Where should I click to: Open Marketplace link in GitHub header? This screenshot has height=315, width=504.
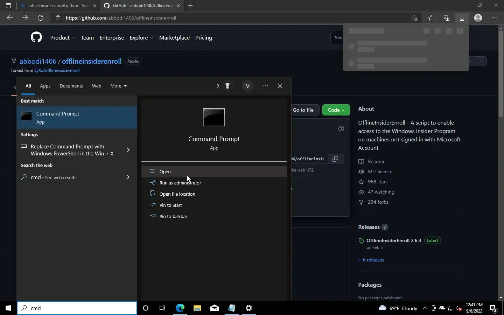174,38
